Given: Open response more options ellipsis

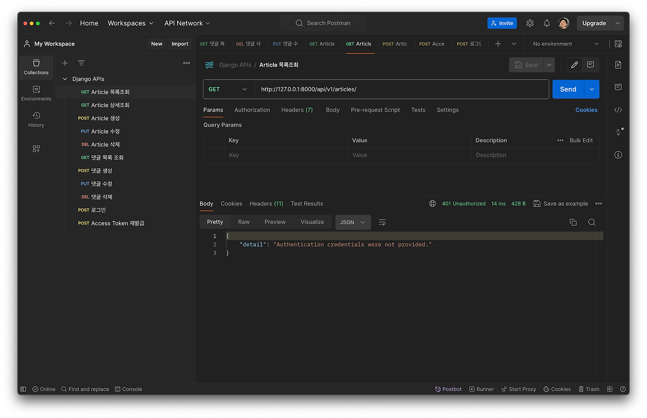Looking at the screenshot, I should point(598,203).
